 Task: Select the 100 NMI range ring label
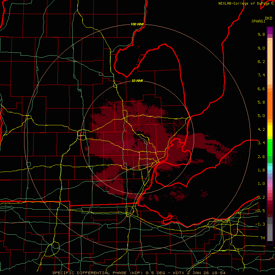(137, 24)
